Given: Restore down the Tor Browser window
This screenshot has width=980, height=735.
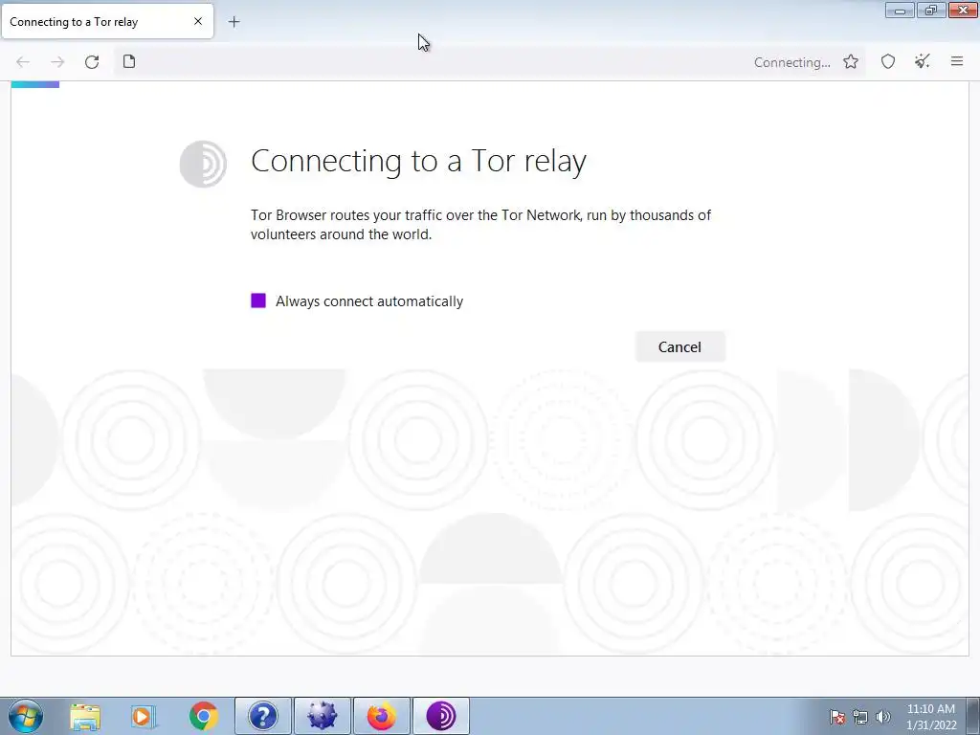Looking at the screenshot, I should pyautogui.click(x=931, y=10).
